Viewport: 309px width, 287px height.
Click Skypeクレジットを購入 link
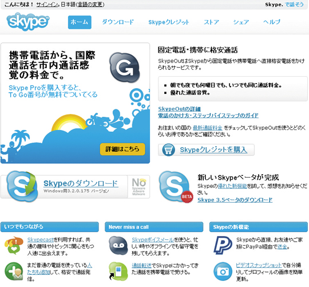[x=213, y=150]
